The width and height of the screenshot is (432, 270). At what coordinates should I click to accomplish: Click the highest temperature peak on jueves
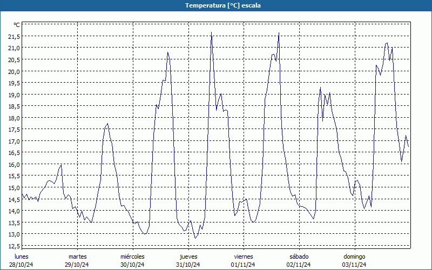point(211,32)
